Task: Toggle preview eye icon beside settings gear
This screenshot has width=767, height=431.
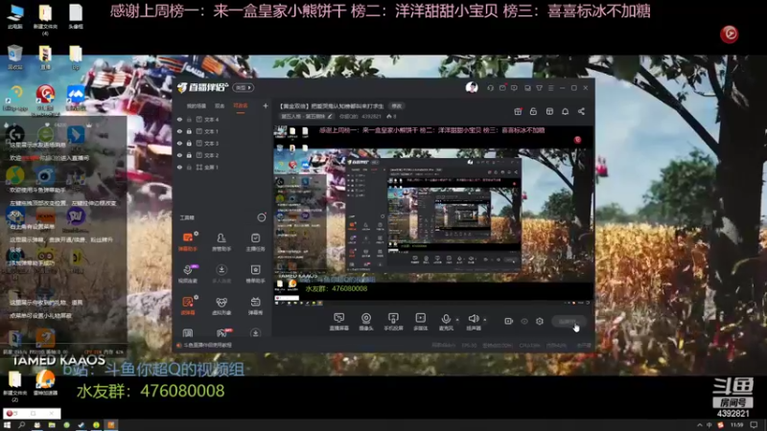Action: pos(524,321)
